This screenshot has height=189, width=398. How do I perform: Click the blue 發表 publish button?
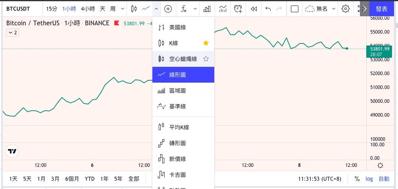click(x=381, y=9)
